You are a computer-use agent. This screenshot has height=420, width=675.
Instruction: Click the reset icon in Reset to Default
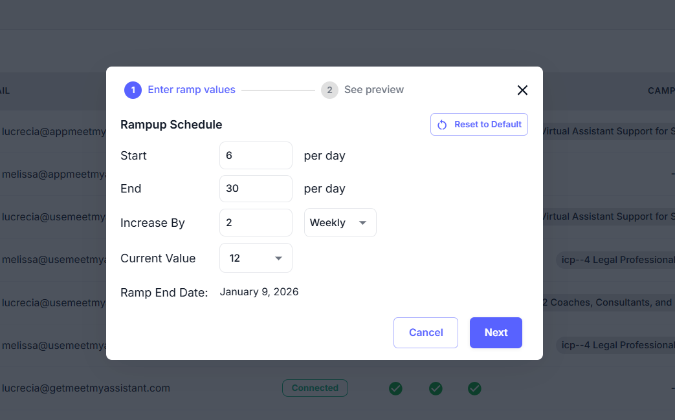[x=442, y=125]
